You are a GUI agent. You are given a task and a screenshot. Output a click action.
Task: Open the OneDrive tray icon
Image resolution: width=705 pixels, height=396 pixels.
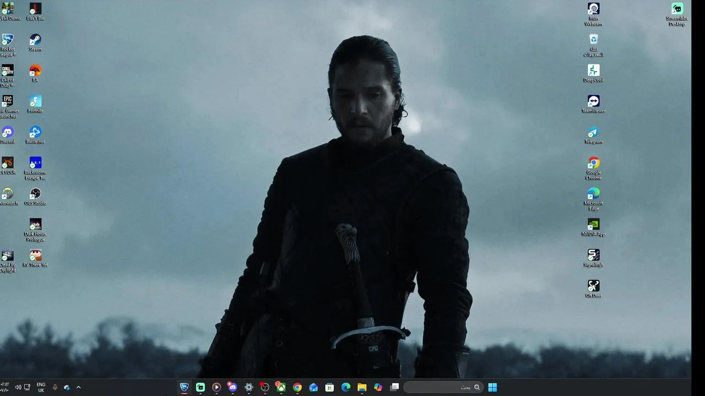tap(67, 387)
